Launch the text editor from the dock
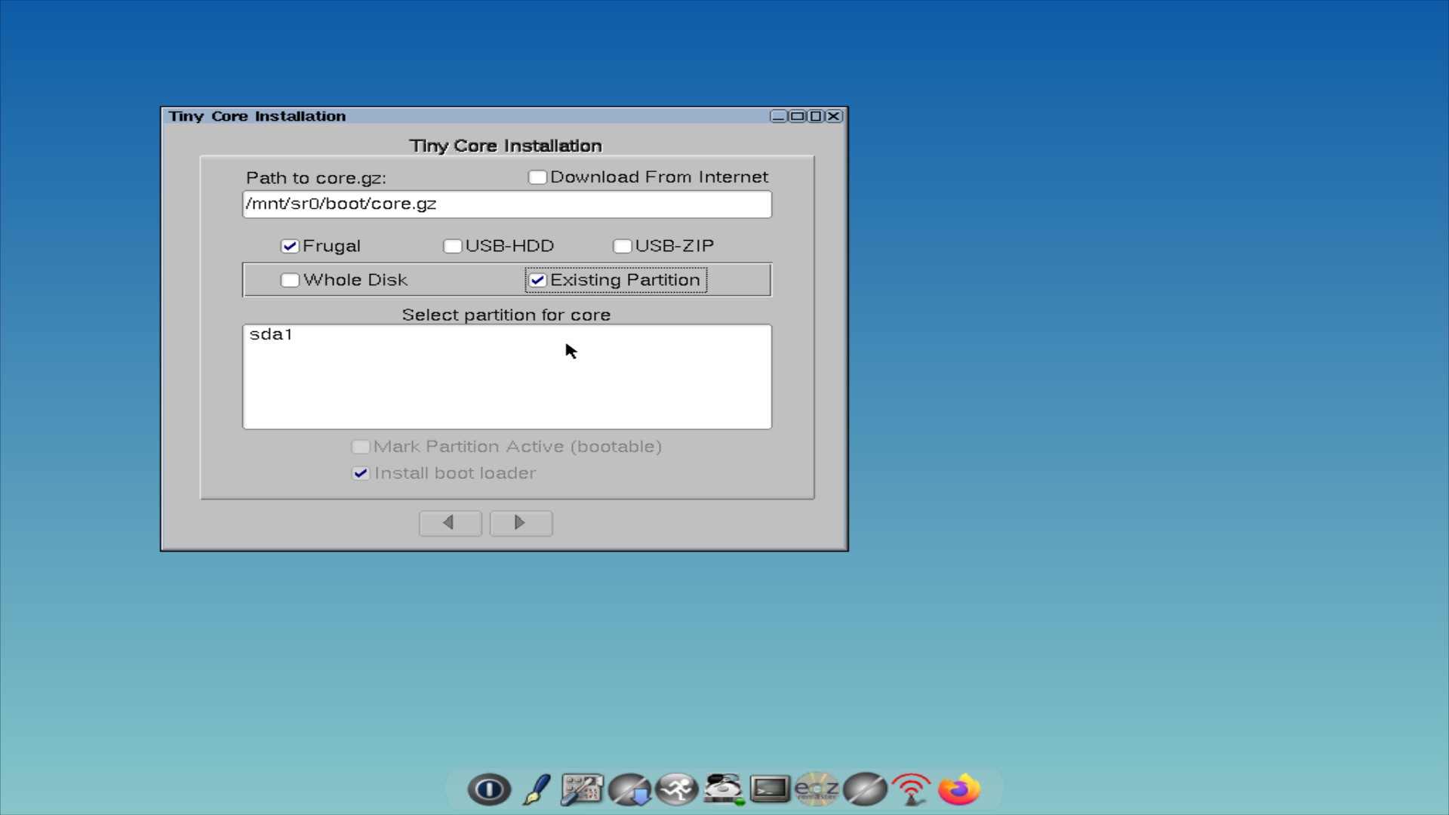The image size is (1449, 815). pyautogui.click(x=536, y=789)
